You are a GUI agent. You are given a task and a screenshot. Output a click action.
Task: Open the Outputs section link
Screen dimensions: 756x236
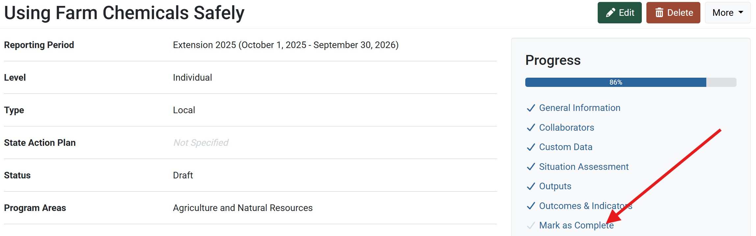[555, 186]
